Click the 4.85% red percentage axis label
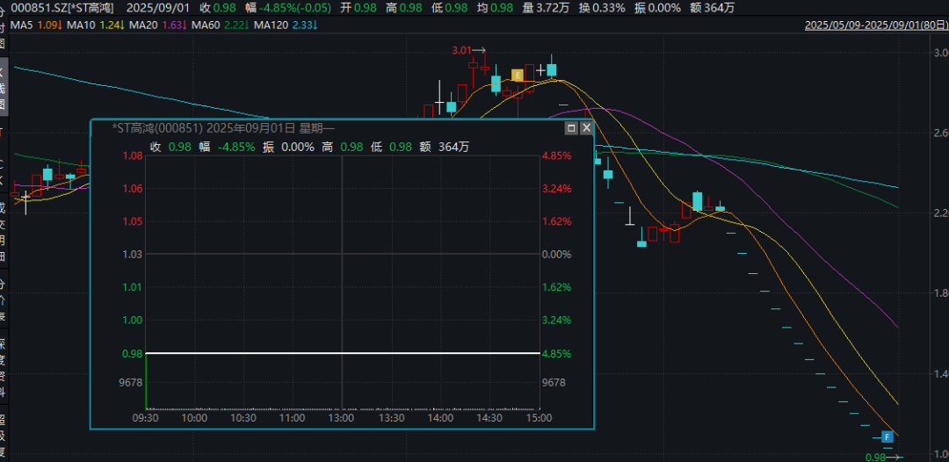The image size is (949, 462). coord(556,155)
